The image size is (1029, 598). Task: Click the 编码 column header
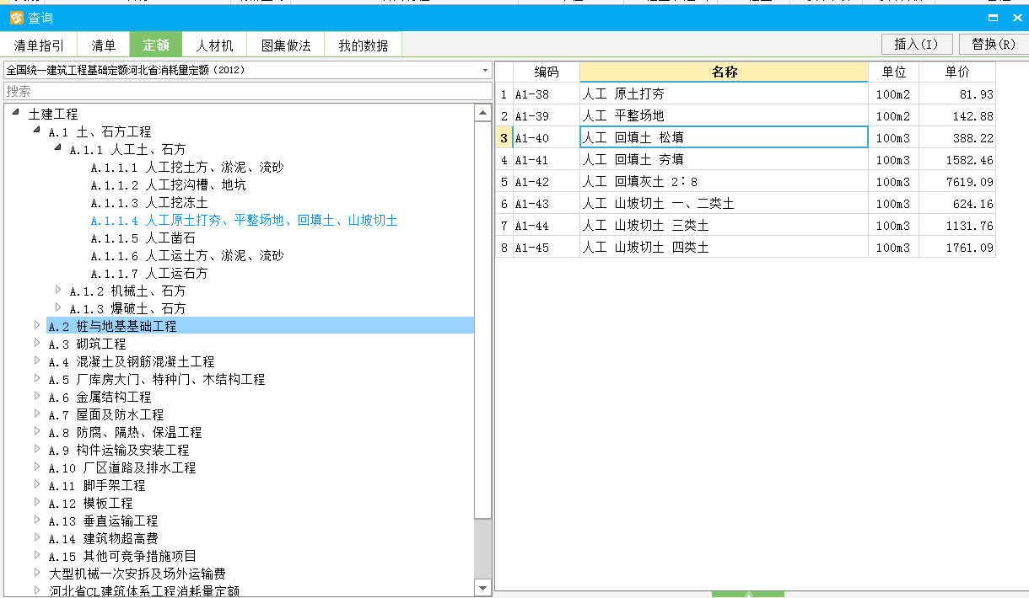pos(547,72)
